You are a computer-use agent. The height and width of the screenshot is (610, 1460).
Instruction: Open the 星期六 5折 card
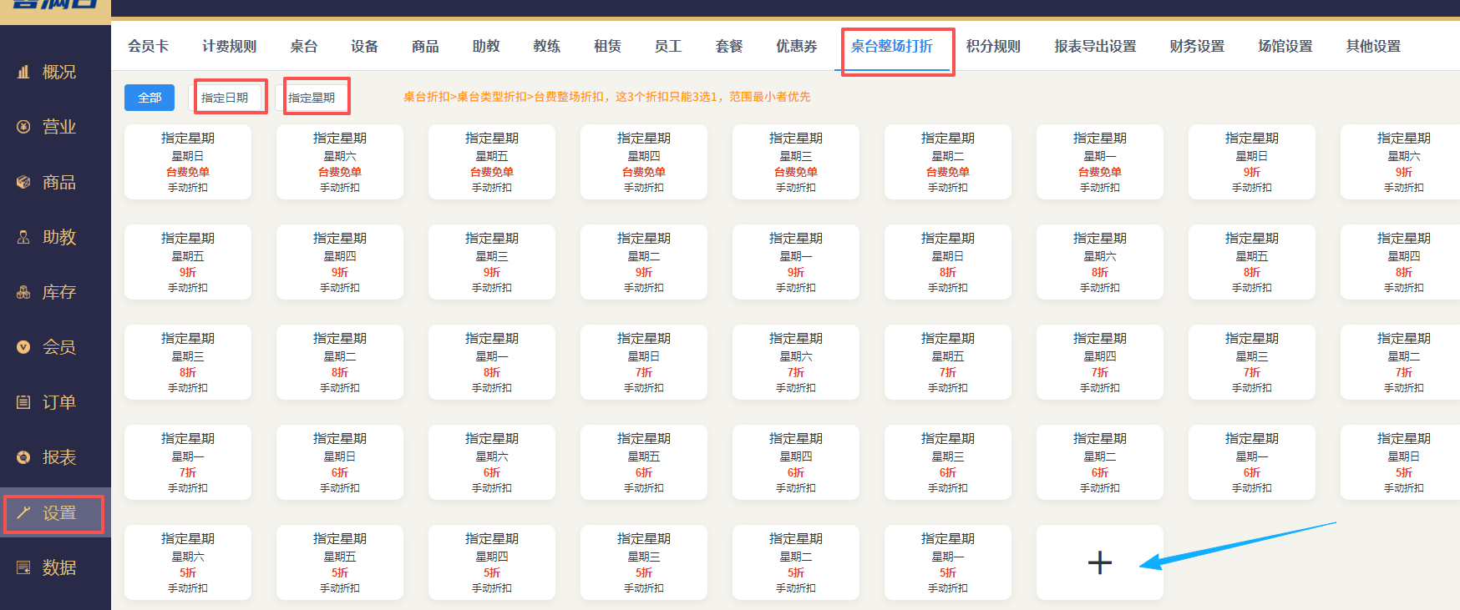point(188,562)
